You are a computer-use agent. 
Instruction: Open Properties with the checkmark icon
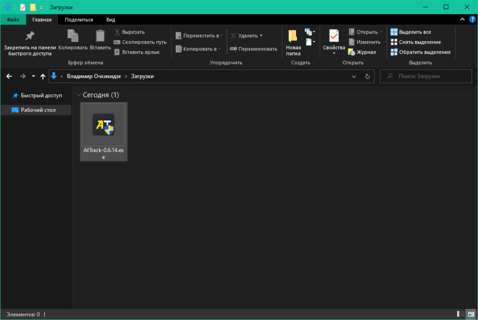[x=334, y=36]
